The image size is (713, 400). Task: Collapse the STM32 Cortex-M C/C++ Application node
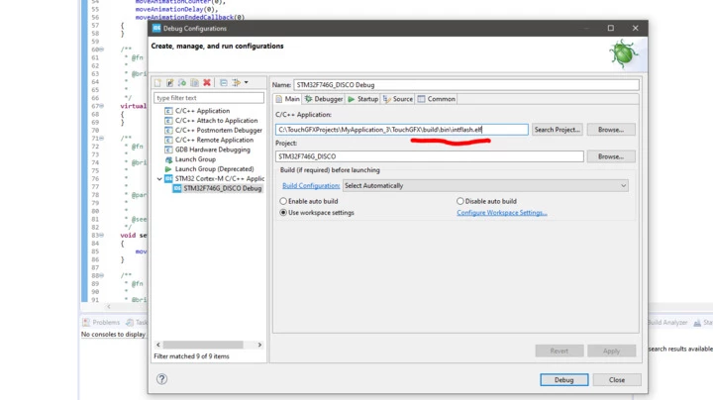pos(159,178)
